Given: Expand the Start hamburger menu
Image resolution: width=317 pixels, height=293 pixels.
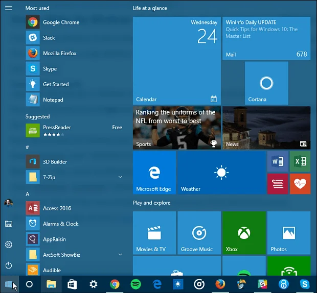Looking at the screenshot, I should [x=9, y=8].
